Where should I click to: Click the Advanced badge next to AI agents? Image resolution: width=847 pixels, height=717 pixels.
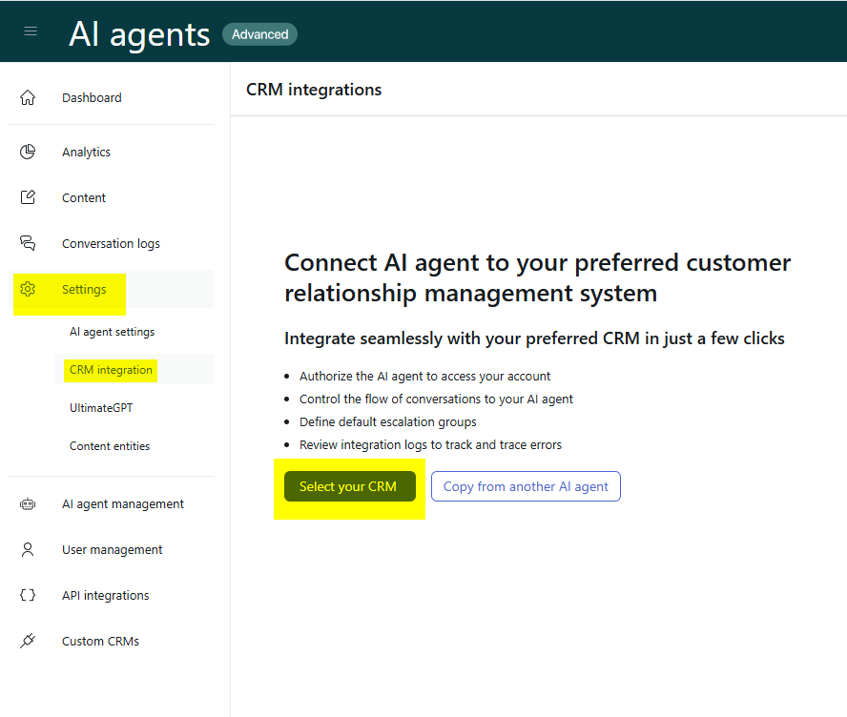click(x=259, y=34)
